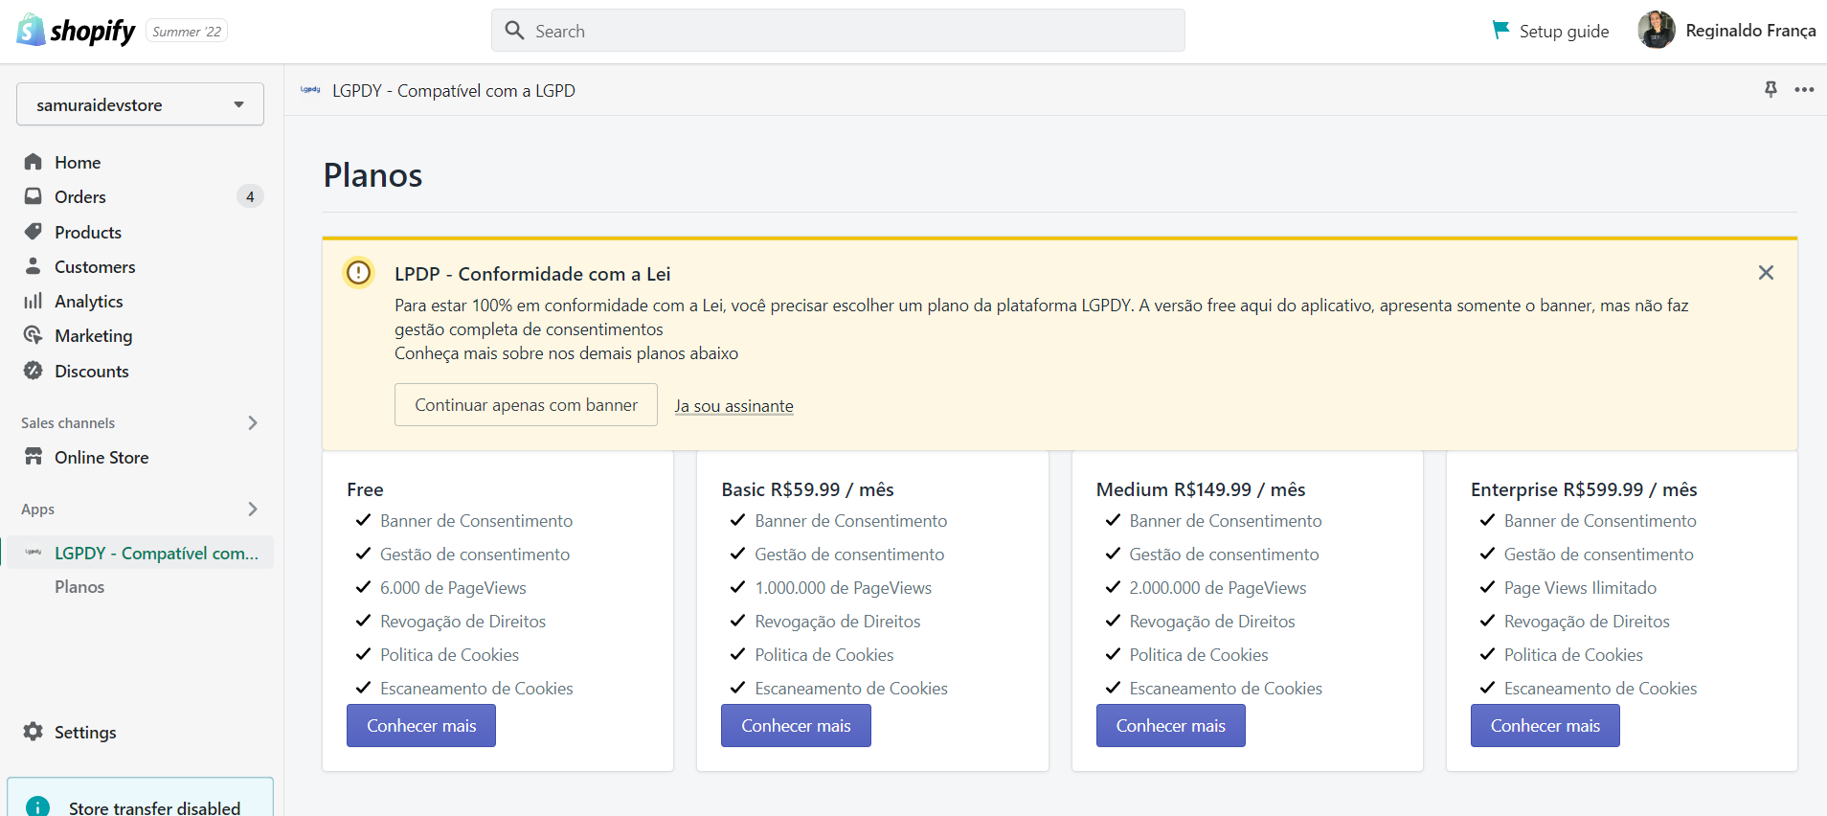This screenshot has height=816, width=1827.
Task: Click the Discounts badge icon
Action: pos(34,371)
